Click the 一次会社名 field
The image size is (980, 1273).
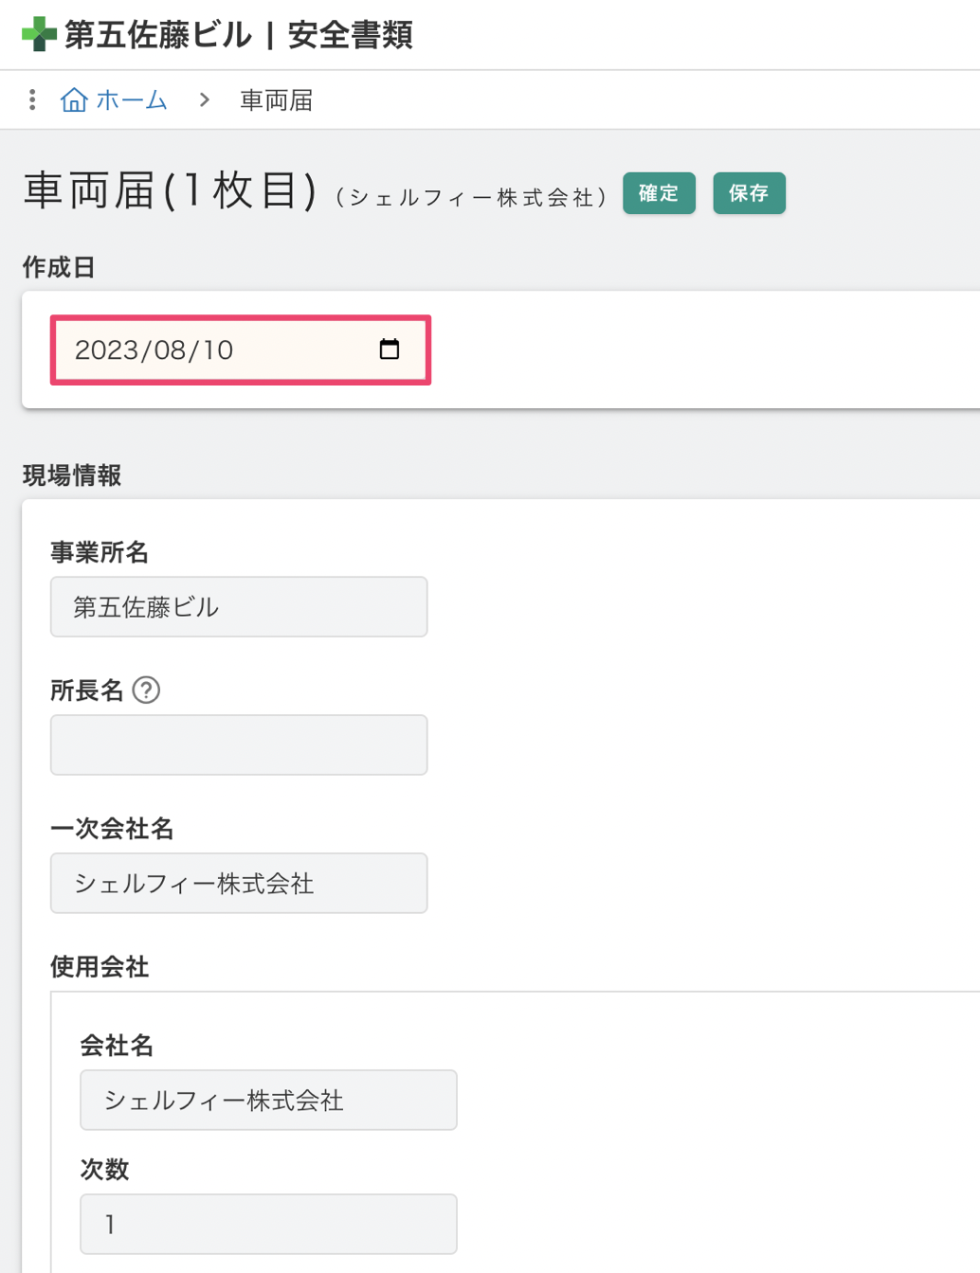pyautogui.click(x=239, y=883)
